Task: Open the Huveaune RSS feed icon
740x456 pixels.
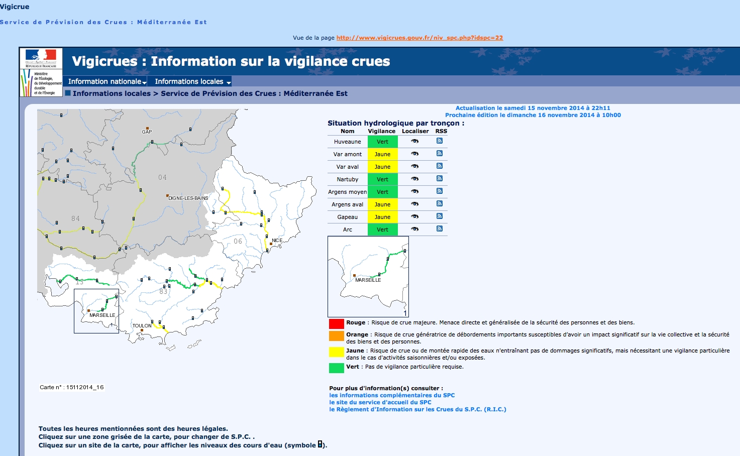Action: pos(440,141)
